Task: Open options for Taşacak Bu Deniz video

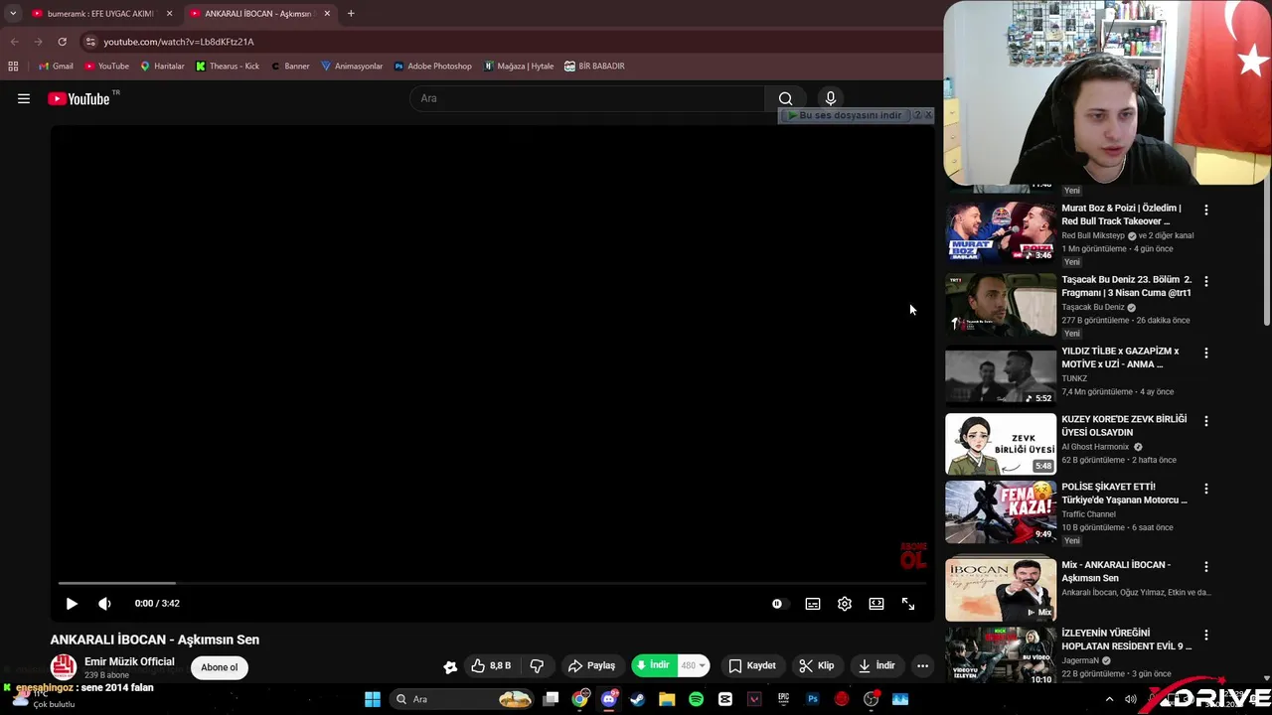Action: [x=1206, y=281]
